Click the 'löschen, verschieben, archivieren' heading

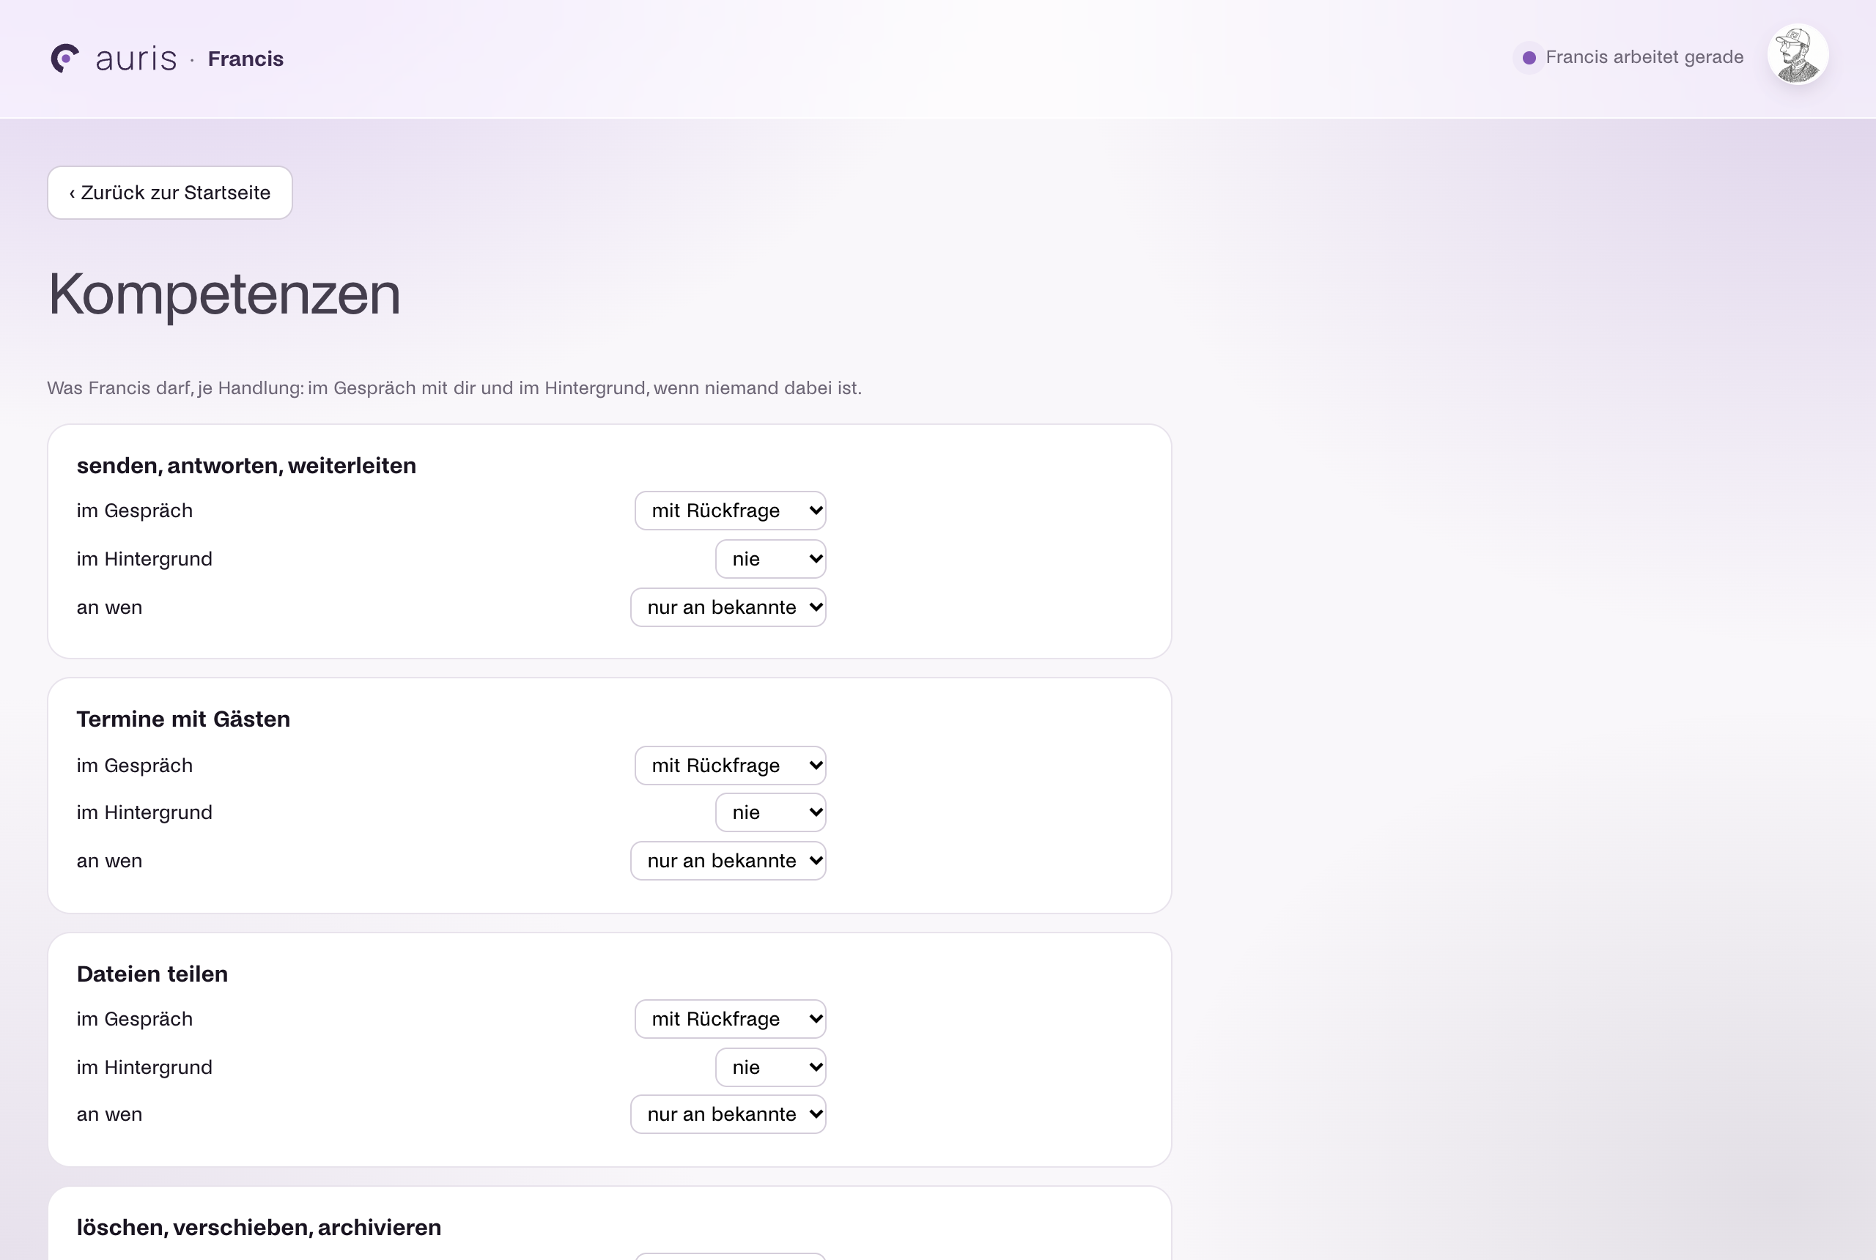[x=259, y=1228]
